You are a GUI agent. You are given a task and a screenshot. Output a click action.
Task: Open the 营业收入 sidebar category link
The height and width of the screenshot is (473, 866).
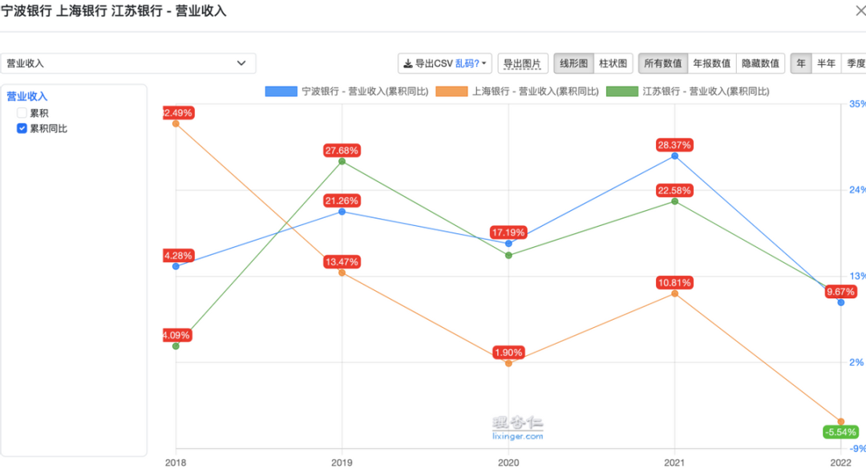pos(27,96)
